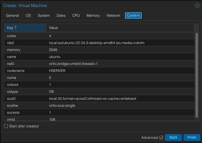Select the ide2 ISO row

(97, 43)
